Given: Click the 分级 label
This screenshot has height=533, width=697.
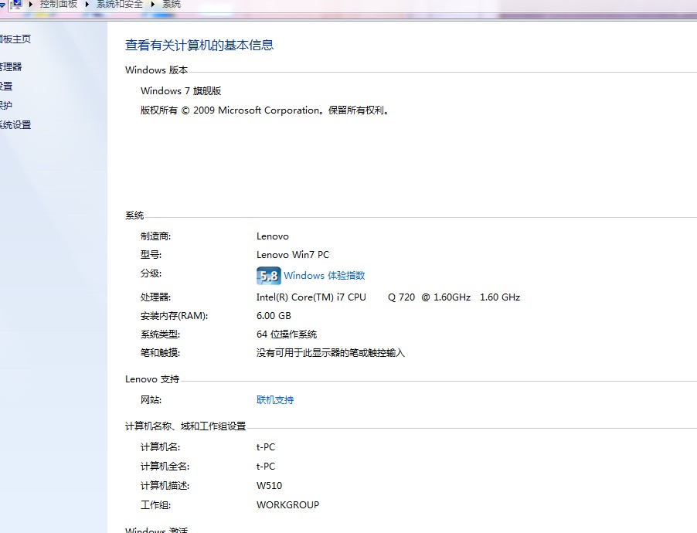Looking at the screenshot, I should pyautogui.click(x=151, y=273).
